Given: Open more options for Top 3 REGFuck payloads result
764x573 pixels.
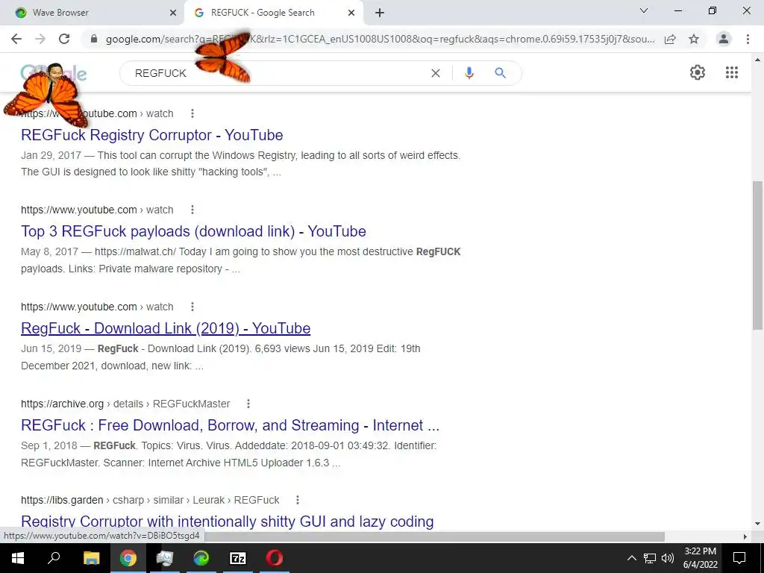Looking at the screenshot, I should 192,210.
